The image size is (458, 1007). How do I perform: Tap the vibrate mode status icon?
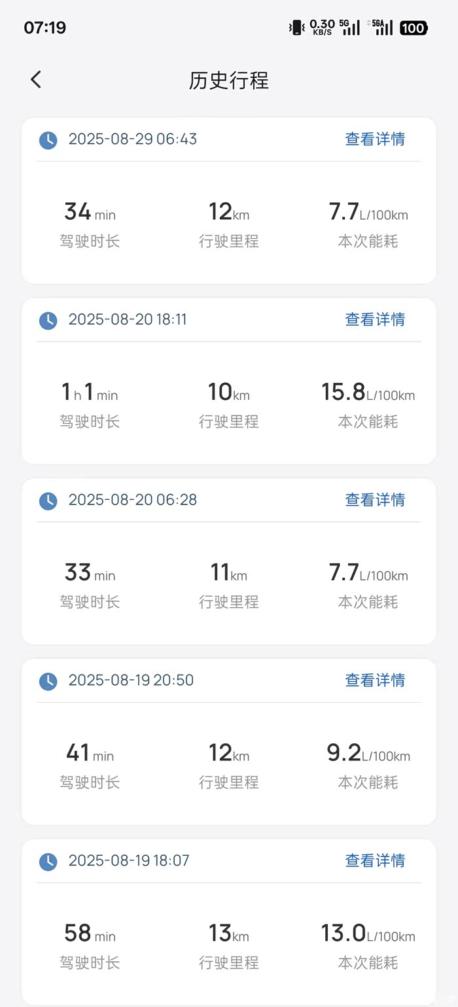coord(296,27)
